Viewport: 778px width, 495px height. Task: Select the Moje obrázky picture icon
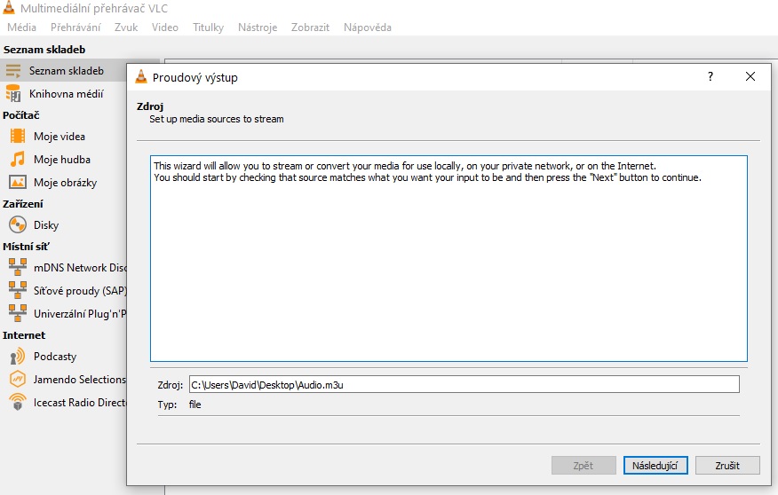(x=18, y=183)
